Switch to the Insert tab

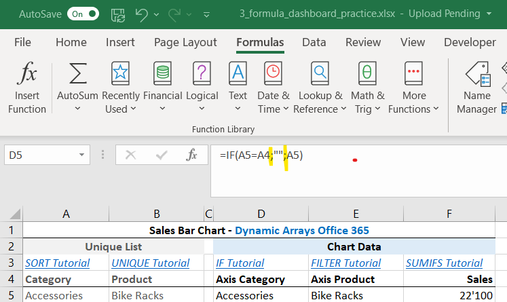tap(120, 42)
